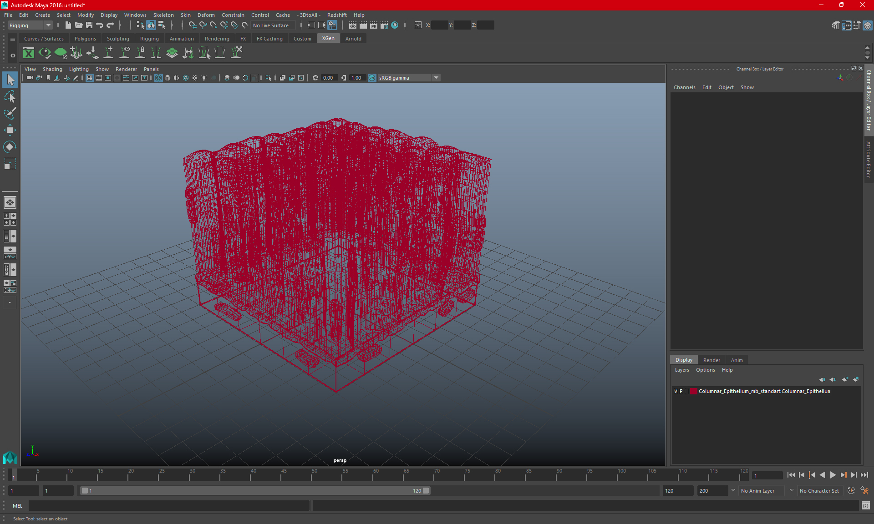Toggle layer visibility V box
This screenshot has height=524, width=874.
[x=676, y=391]
